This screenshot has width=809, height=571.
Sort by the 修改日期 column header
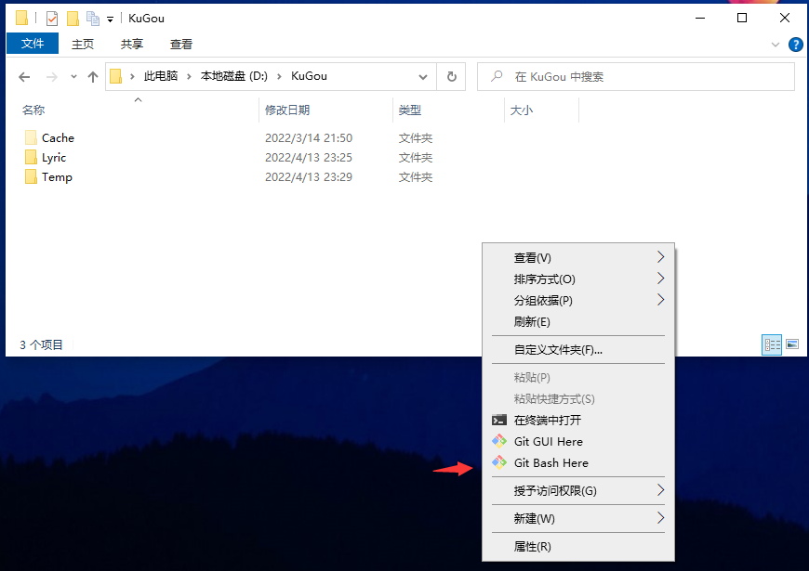(287, 110)
